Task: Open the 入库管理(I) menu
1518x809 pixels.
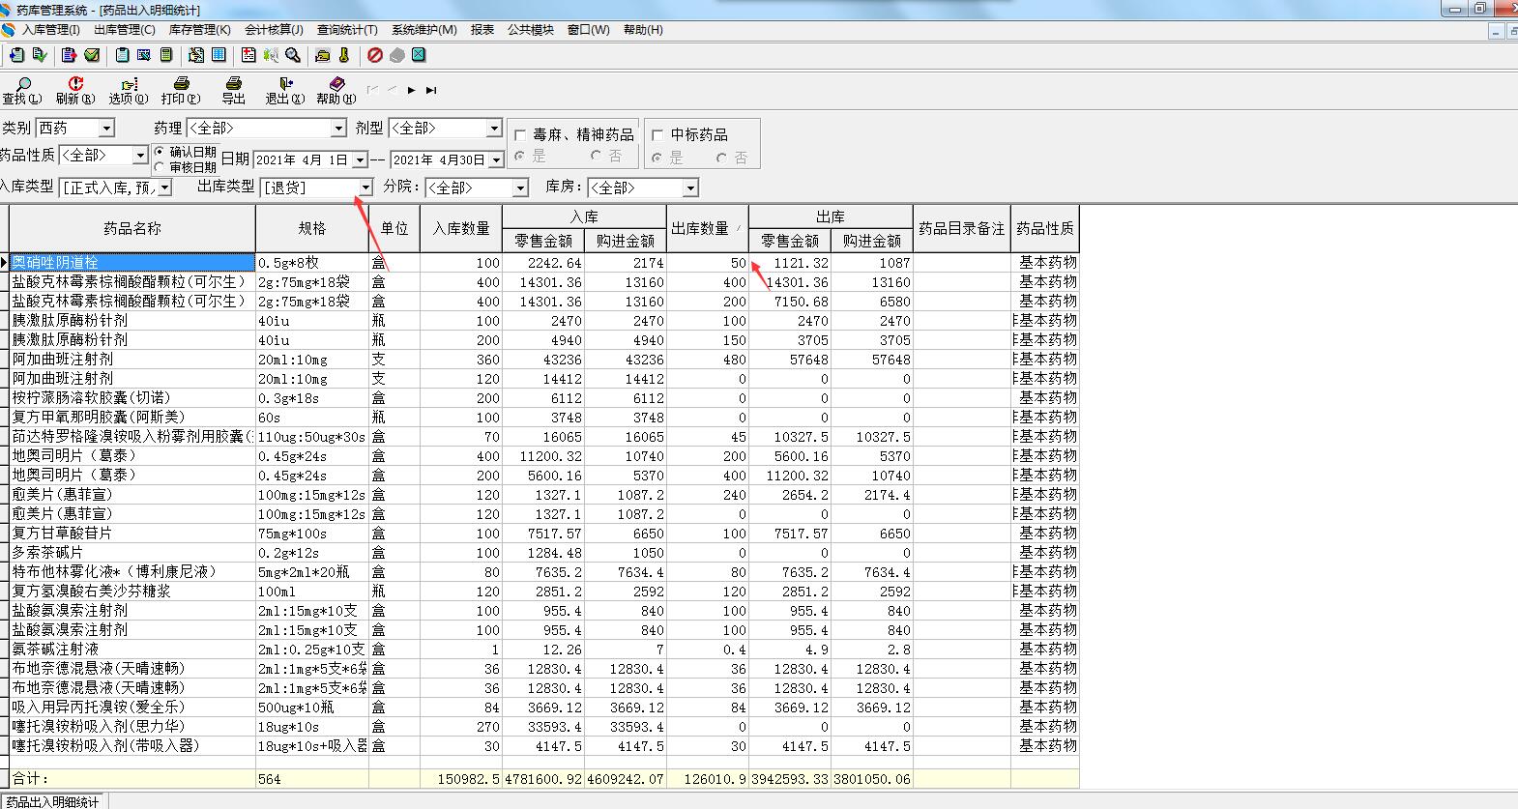Action: coord(50,30)
